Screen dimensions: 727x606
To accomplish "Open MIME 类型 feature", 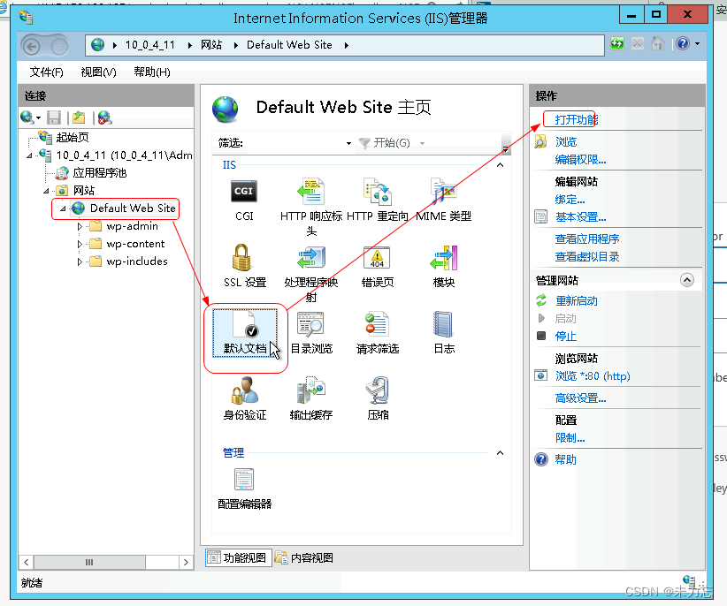I will 444,200.
